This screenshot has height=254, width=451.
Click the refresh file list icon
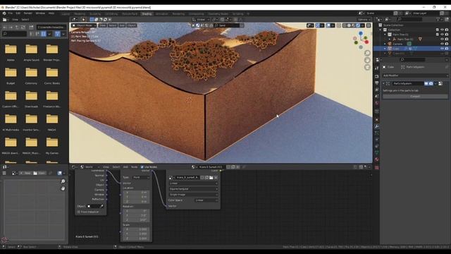pyautogui.click(x=23, y=27)
